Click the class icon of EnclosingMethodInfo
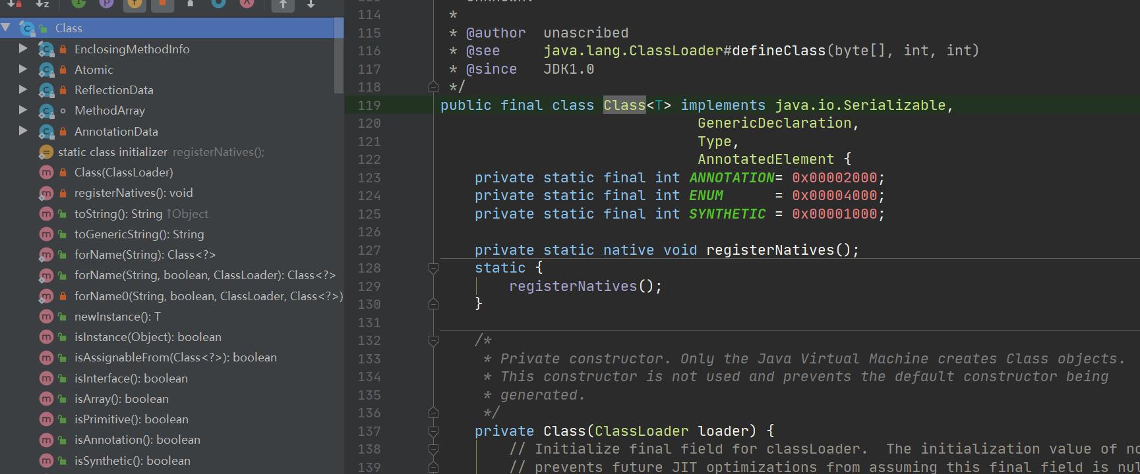The width and height of the screenshot is (1140, 474). click(46, 49)
